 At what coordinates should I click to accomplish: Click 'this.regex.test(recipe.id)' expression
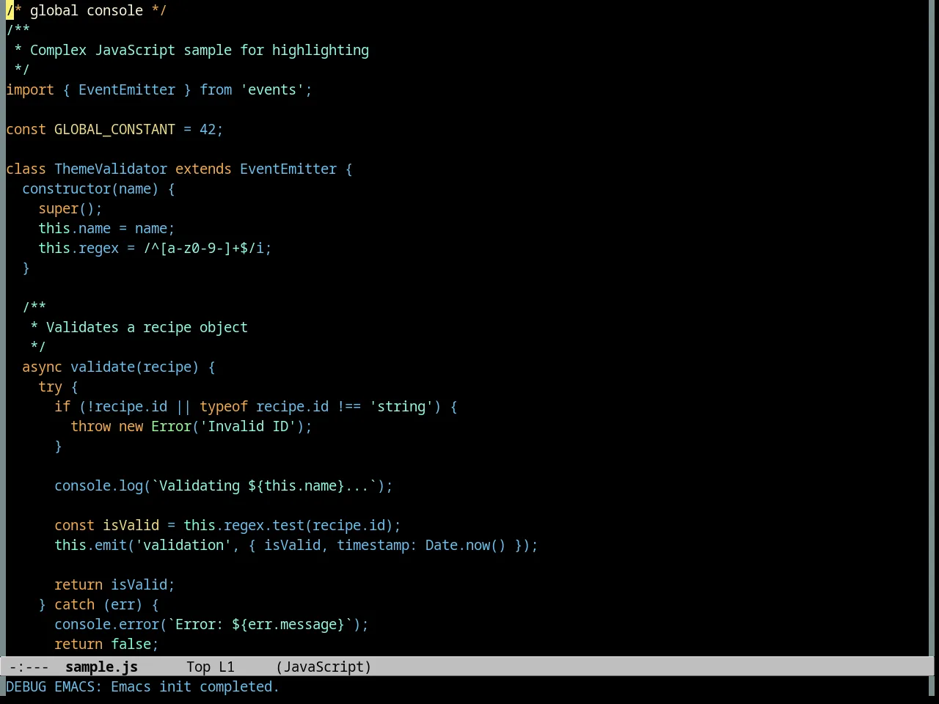288,525
